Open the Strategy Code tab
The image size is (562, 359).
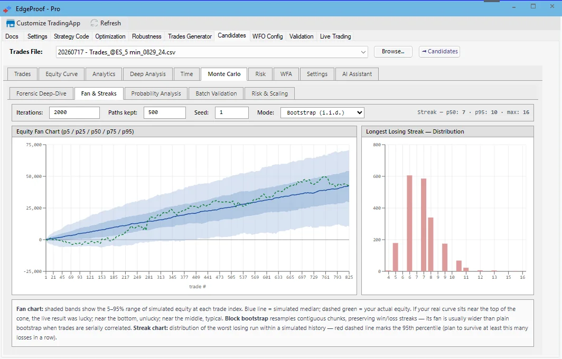(71, 36)
